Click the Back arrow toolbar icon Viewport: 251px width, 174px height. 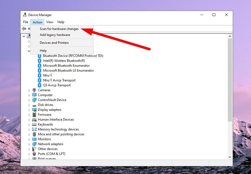click(x=24, y=29)
